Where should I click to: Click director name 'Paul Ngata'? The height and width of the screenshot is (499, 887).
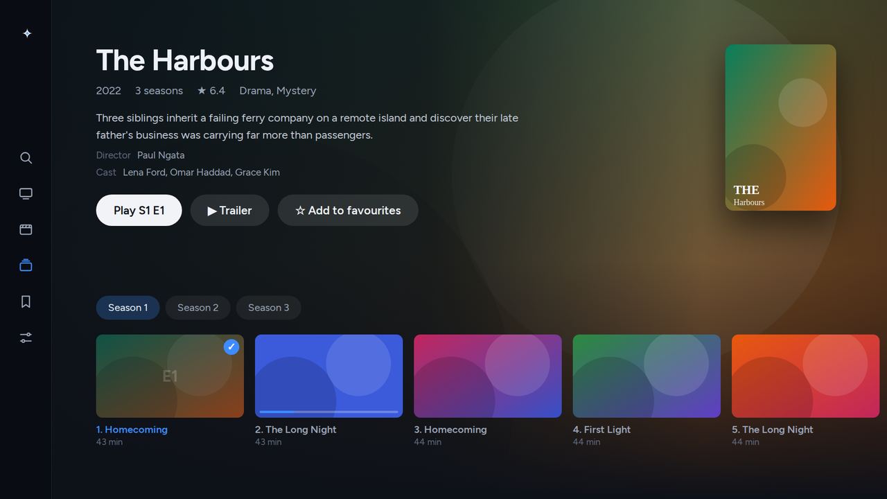tap(161, 155)
